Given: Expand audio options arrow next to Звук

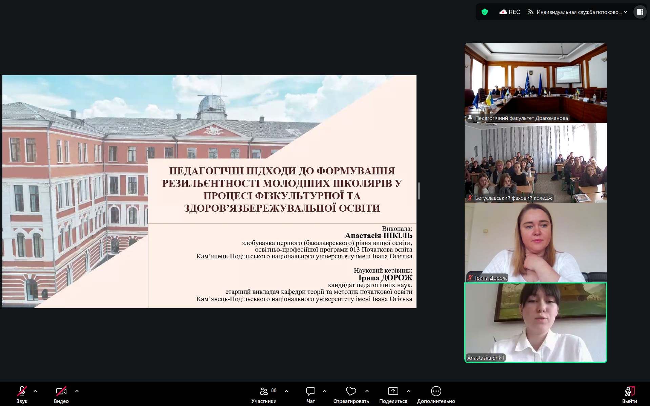Looking at the screenshot, I should [35, 391].
